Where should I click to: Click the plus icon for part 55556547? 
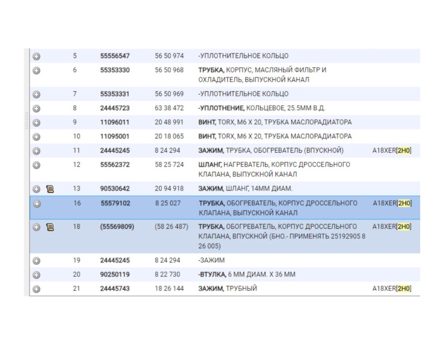(37, 56)
